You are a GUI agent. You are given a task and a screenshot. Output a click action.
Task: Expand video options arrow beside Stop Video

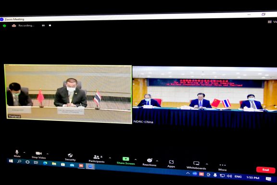click(x=48, y=154)
